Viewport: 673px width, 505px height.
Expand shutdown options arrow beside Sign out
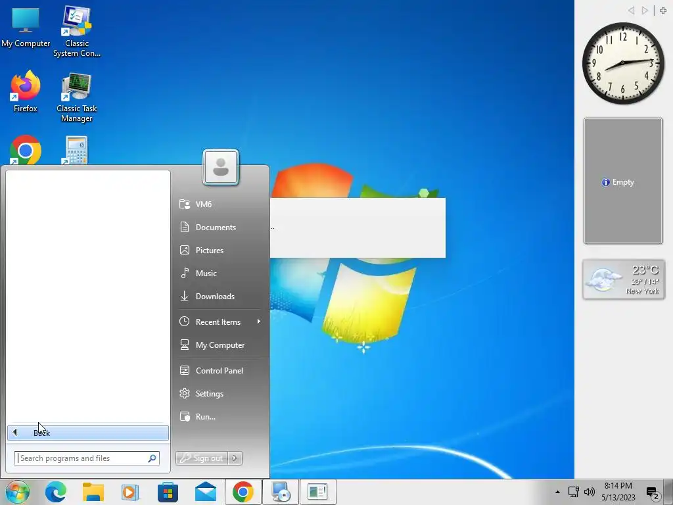tap(235, 458)
